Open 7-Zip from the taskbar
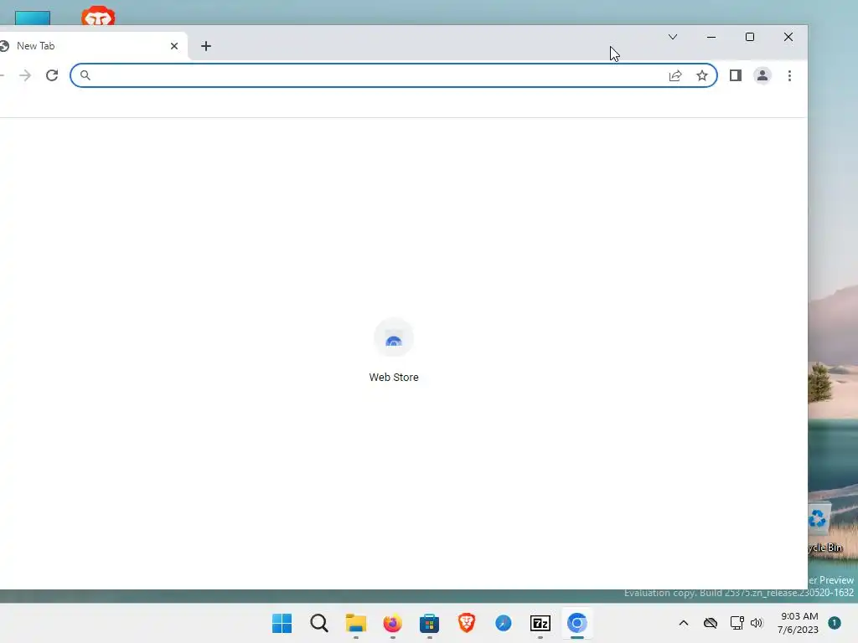The image size is (858, 643). click(540, 623)
